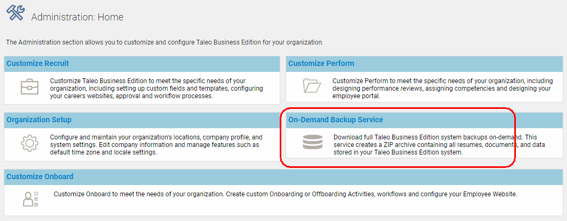567x221 pixels.
Task: Open the Customize Recruit link
Action: click(x=38, y=63)
